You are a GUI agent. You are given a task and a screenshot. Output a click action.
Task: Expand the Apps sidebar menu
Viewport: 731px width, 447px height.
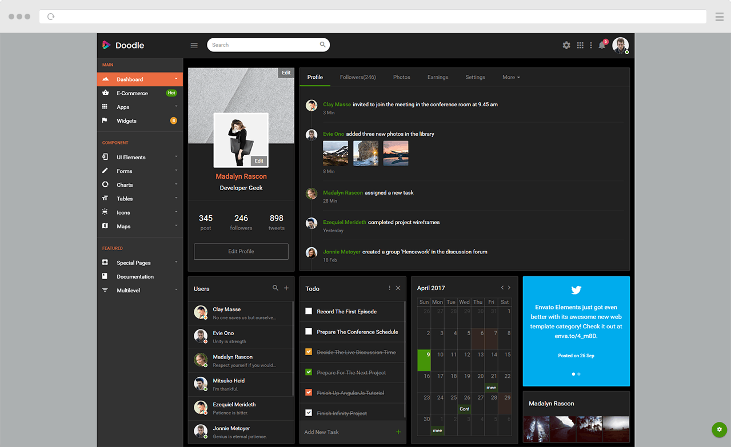(140, 107)
